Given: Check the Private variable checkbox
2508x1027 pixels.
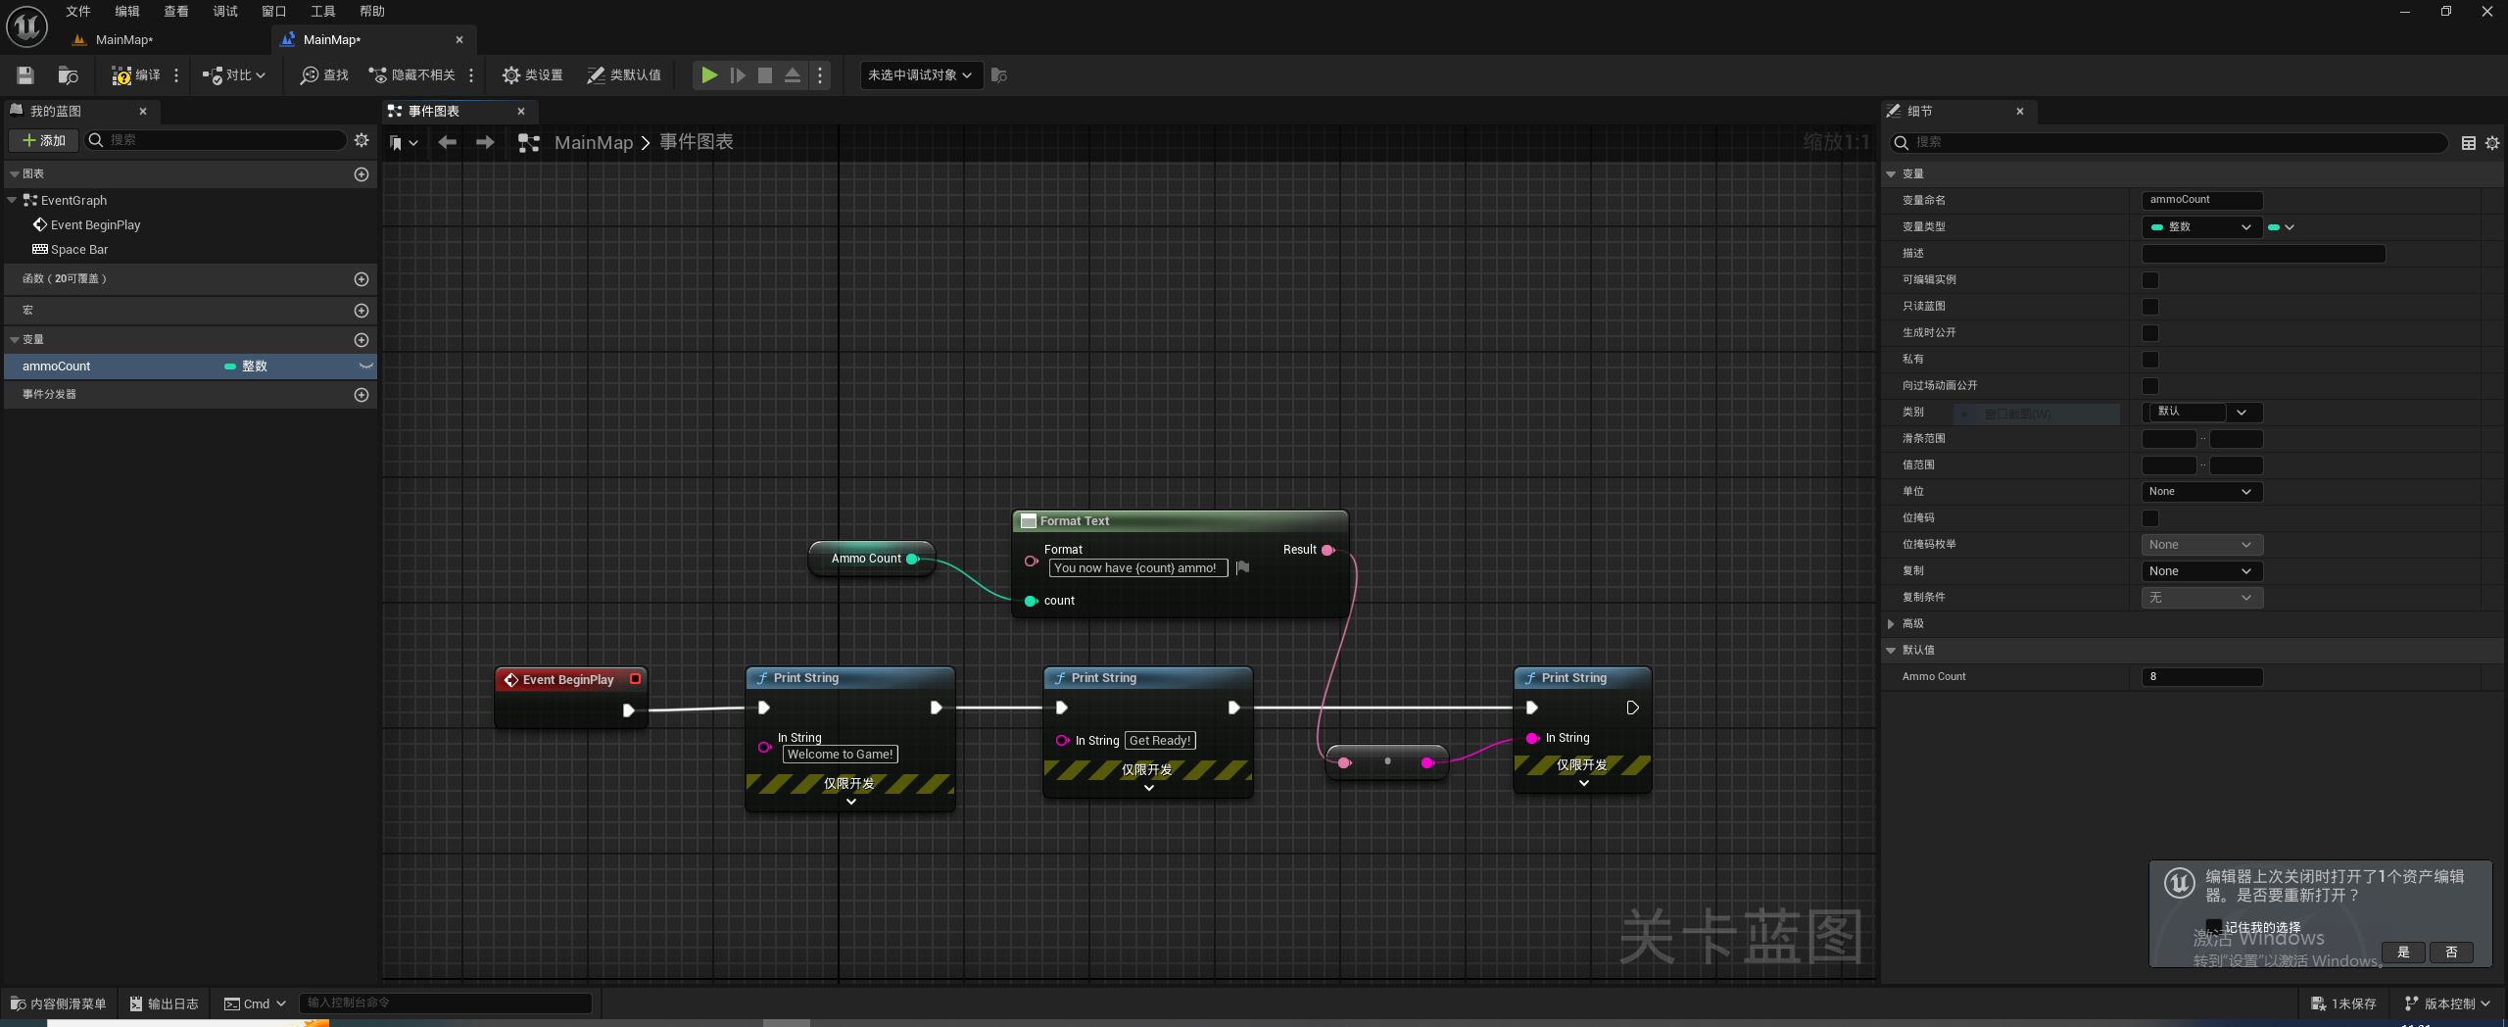Looking at the screenshot, I should click(x=2150, y=360).
